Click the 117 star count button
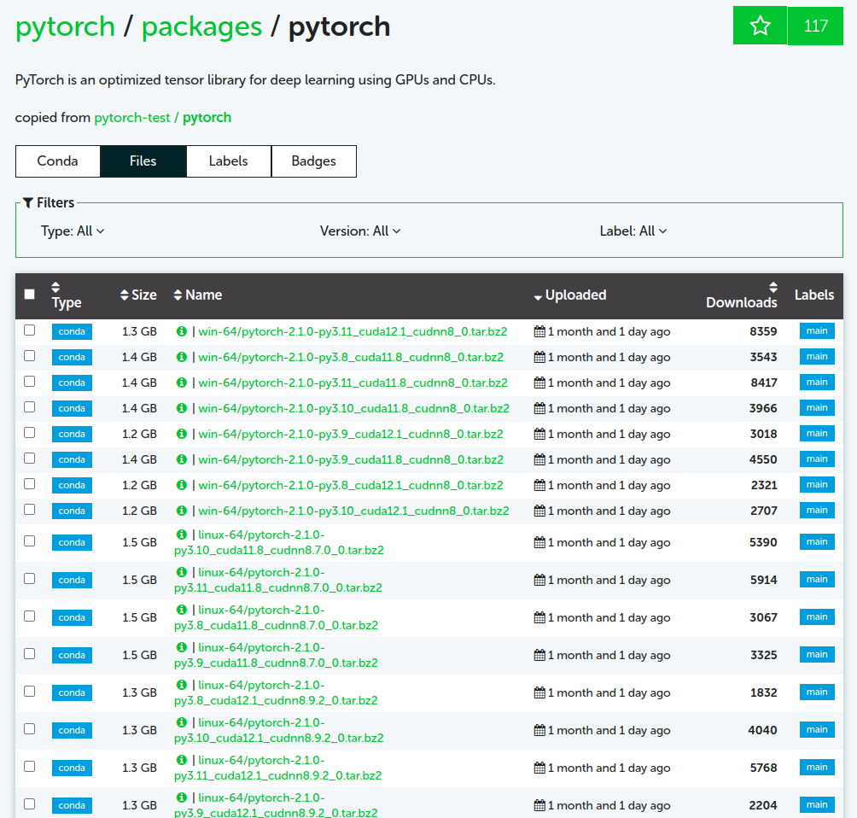 point(815,26)
